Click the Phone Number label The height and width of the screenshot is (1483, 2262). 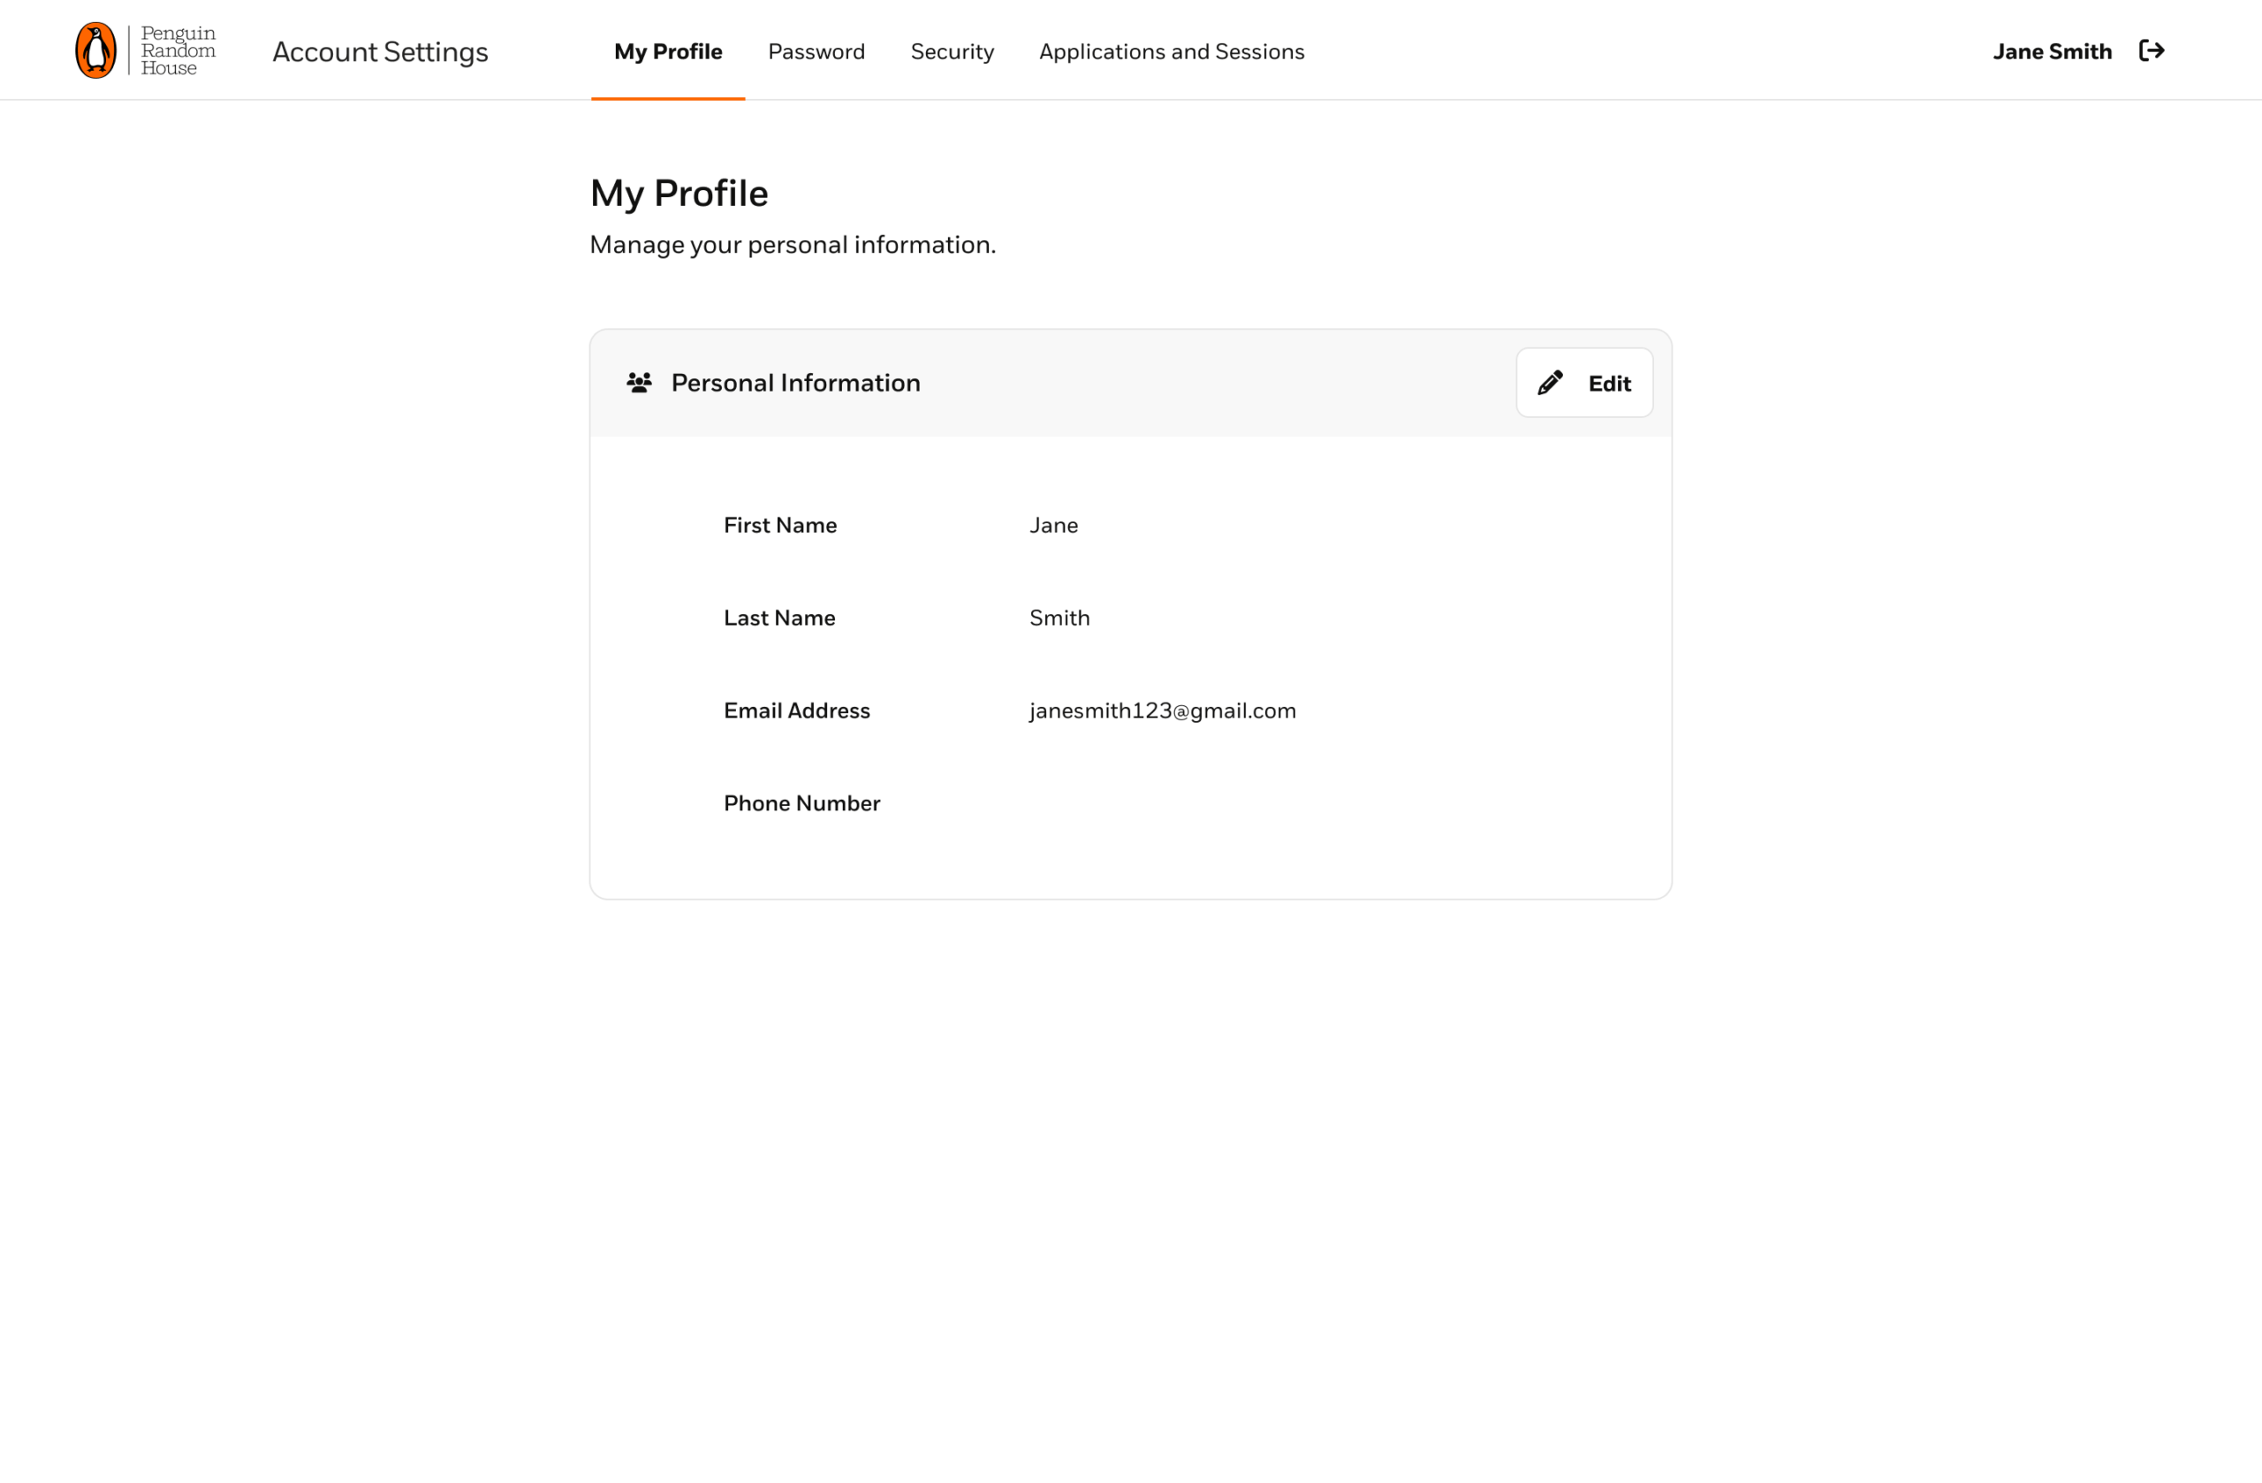pos(801,803)
